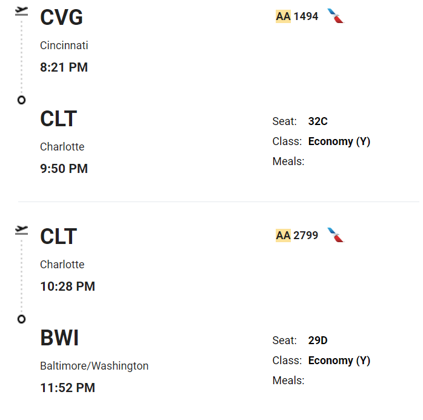Click the 8:21 PM departure time
This screenshot has width=423, height=420.
(x=64, y=67)
